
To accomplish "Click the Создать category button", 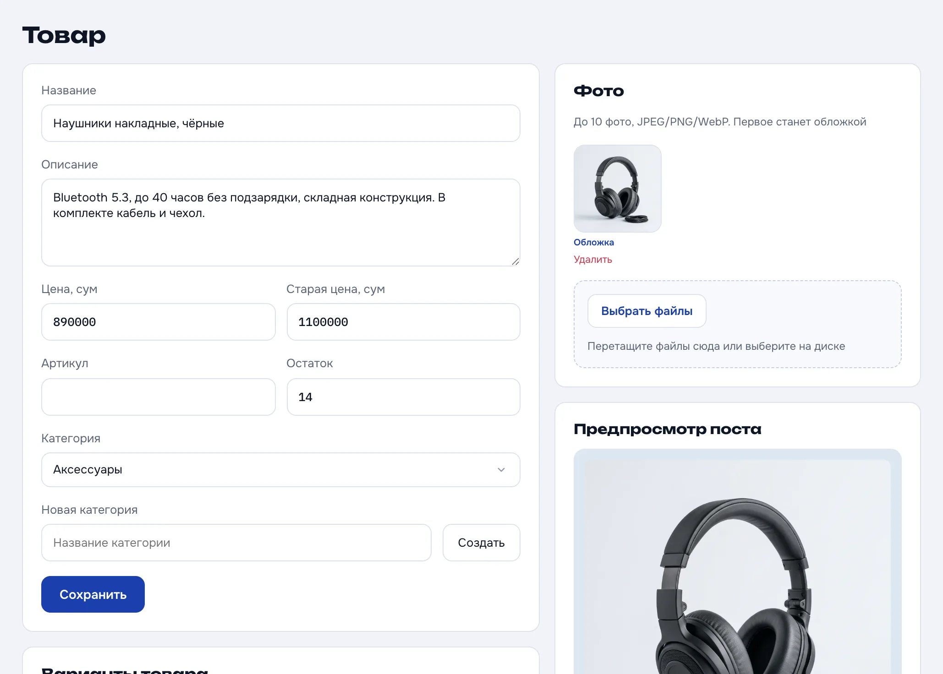I will (x=481, y=543).
